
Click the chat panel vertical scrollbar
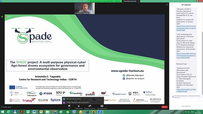202,63
